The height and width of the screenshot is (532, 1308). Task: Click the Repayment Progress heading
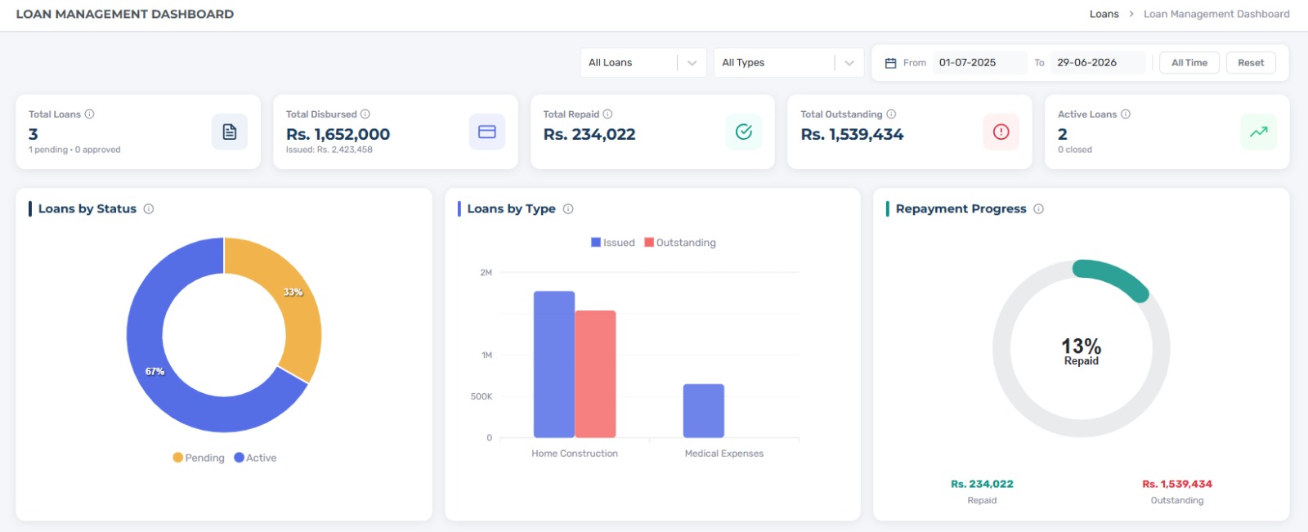pyautogui.click(x=961, y=209)
